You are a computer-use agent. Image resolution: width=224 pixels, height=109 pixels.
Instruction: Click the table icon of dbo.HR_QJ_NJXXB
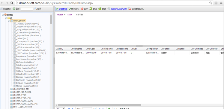[x=12, y=92]
